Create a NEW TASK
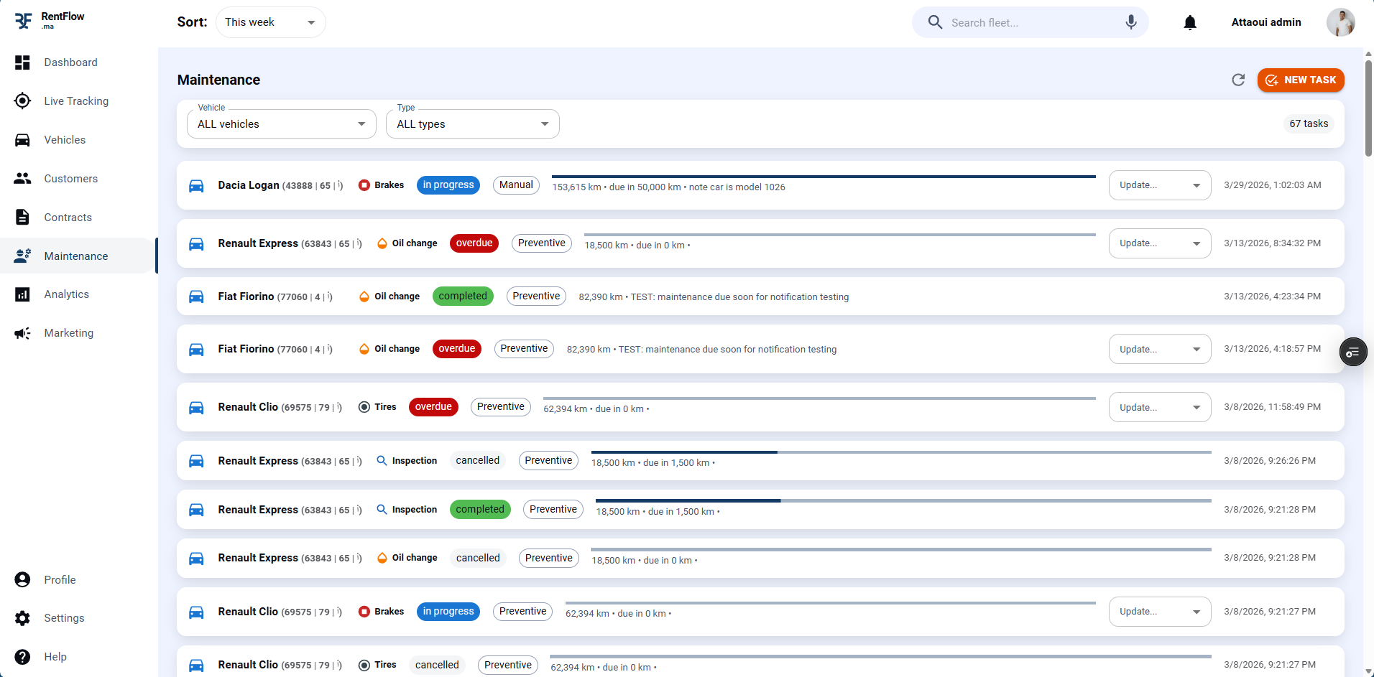Viewport: 1374px width, 677px height. (x=1301, y=80)
